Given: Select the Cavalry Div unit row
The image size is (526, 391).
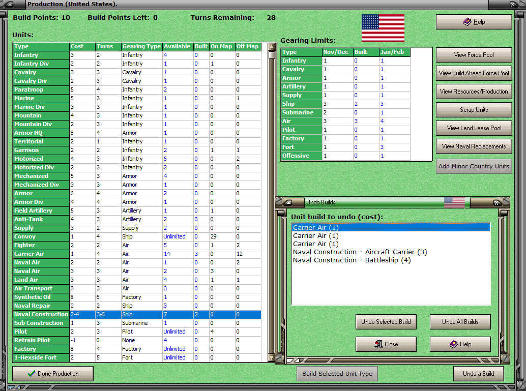Looking at the screenshot, I should (x=137, y=81).
